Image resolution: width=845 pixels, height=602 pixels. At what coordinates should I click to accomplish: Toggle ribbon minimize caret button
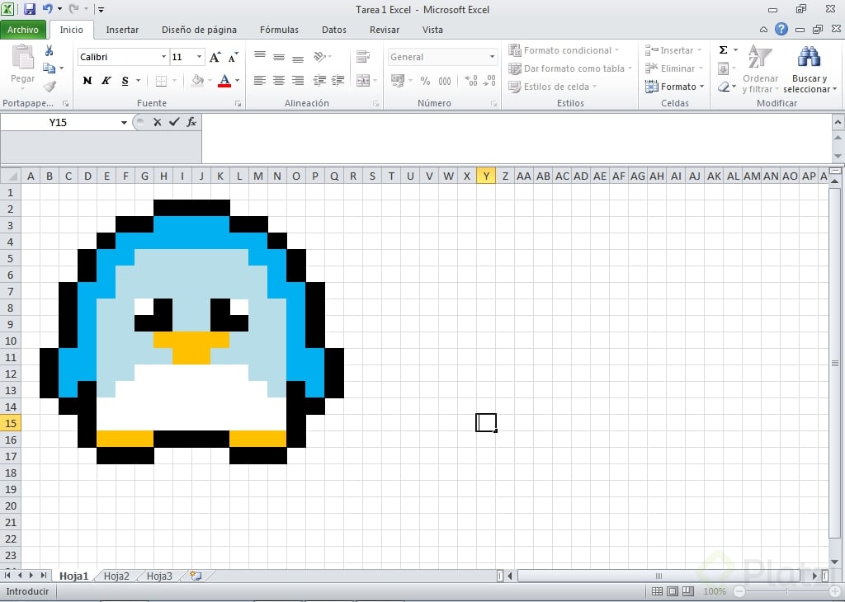pos(763,30)
